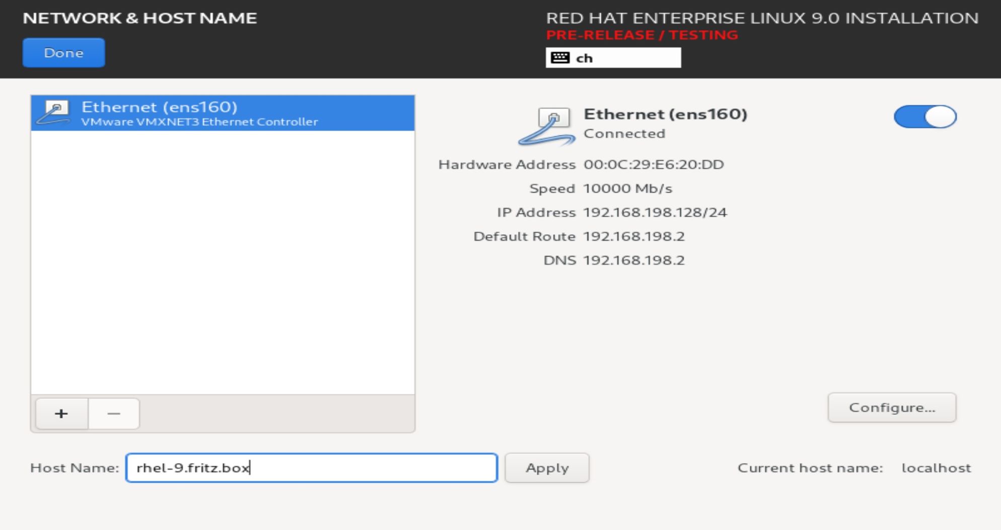The image size is (1001, 530).
Task: Click the NETWORK & HOST NAME heading
Action: pyautogui.click(x=140, y=18)
